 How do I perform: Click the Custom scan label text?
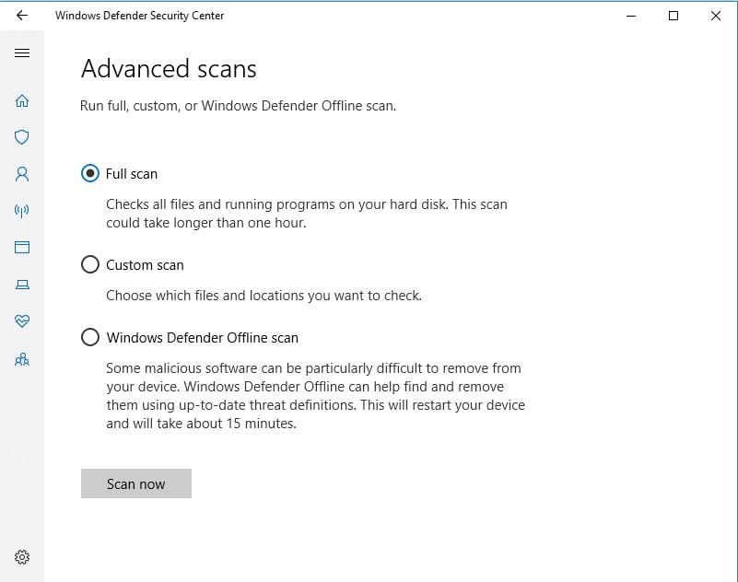coord(145,265)
